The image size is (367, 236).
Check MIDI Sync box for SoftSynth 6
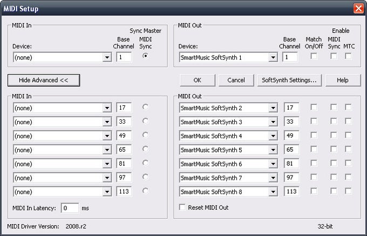tap(334, 163)
